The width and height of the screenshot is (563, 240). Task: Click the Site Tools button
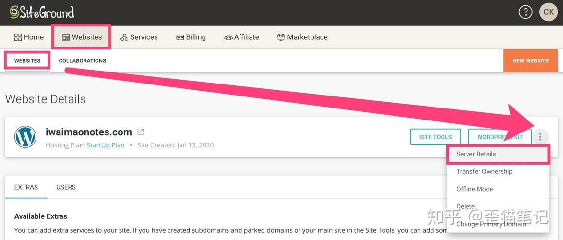pyautogui.click(x=435, y=137)
